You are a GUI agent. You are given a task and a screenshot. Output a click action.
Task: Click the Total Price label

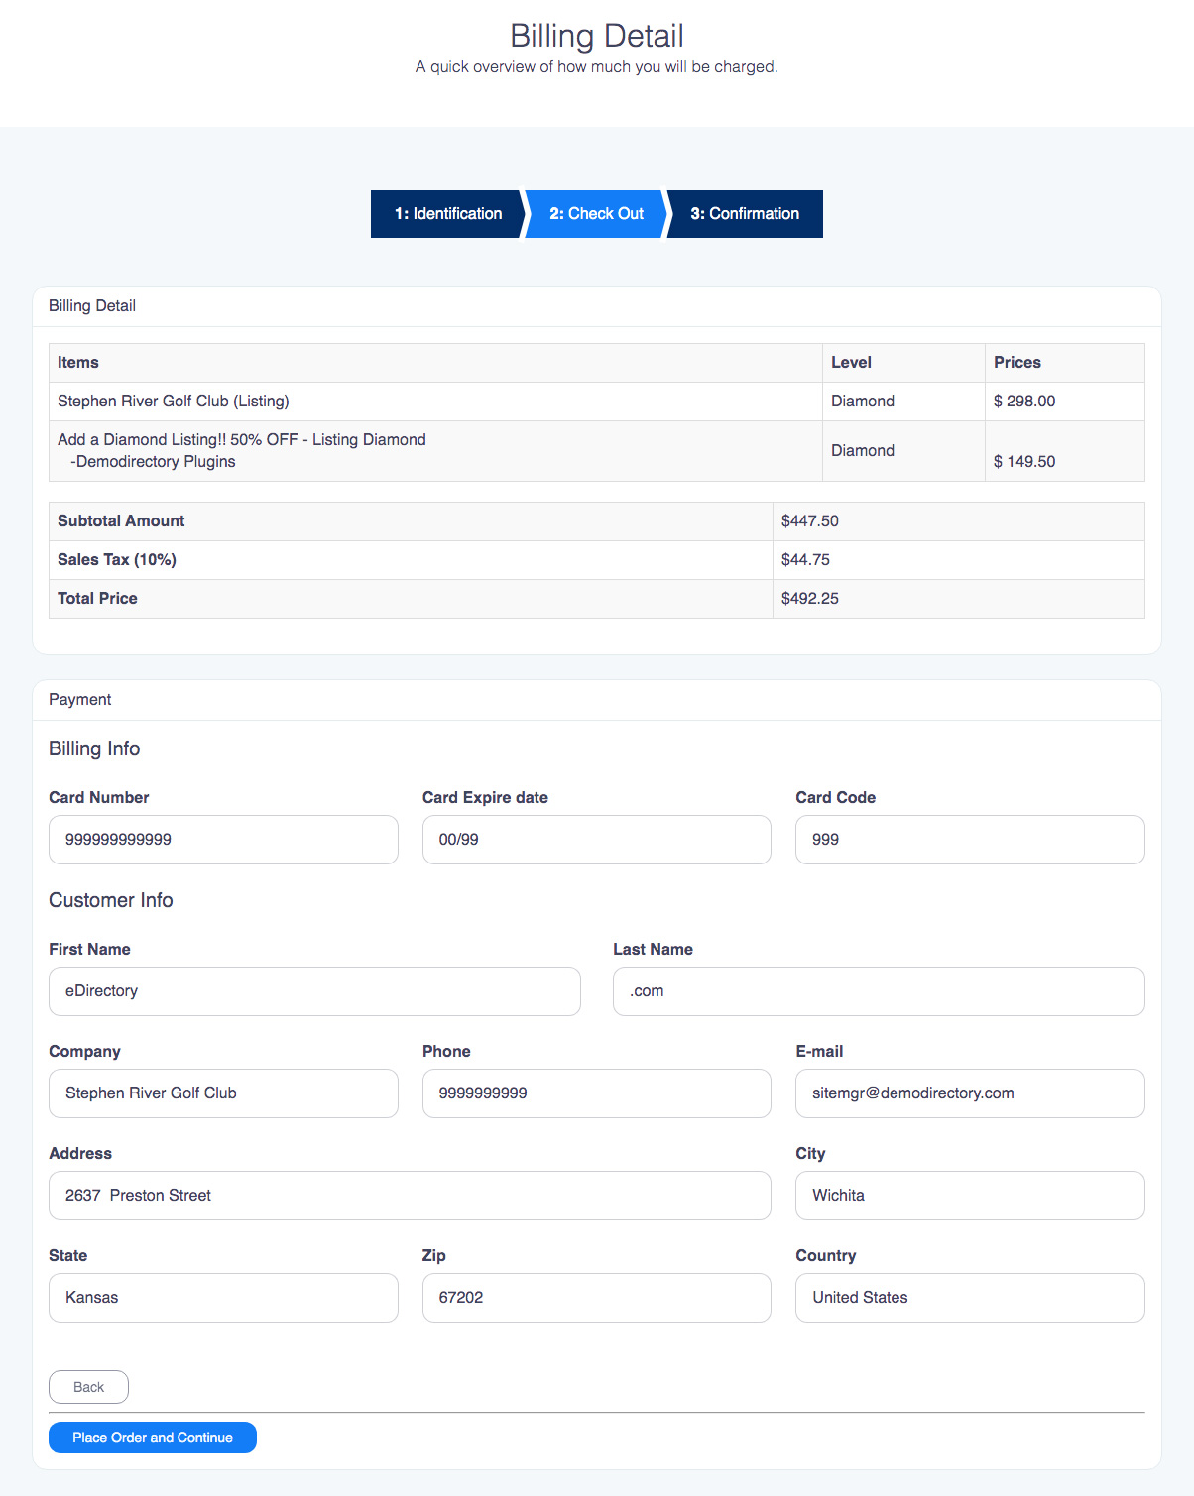coord(97,599)
